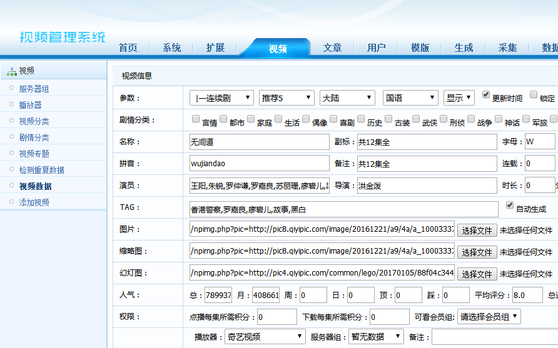Click the 演员 actors input field
Screen dimensions: 558x348
tap(260, 186)
